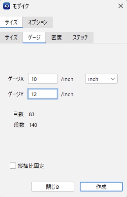Switch to the 密度 sub-tab
Screen dimensions: 127x197
tap(56, 37)
